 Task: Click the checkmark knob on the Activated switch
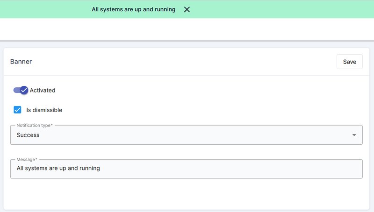[x=24, y=90]
